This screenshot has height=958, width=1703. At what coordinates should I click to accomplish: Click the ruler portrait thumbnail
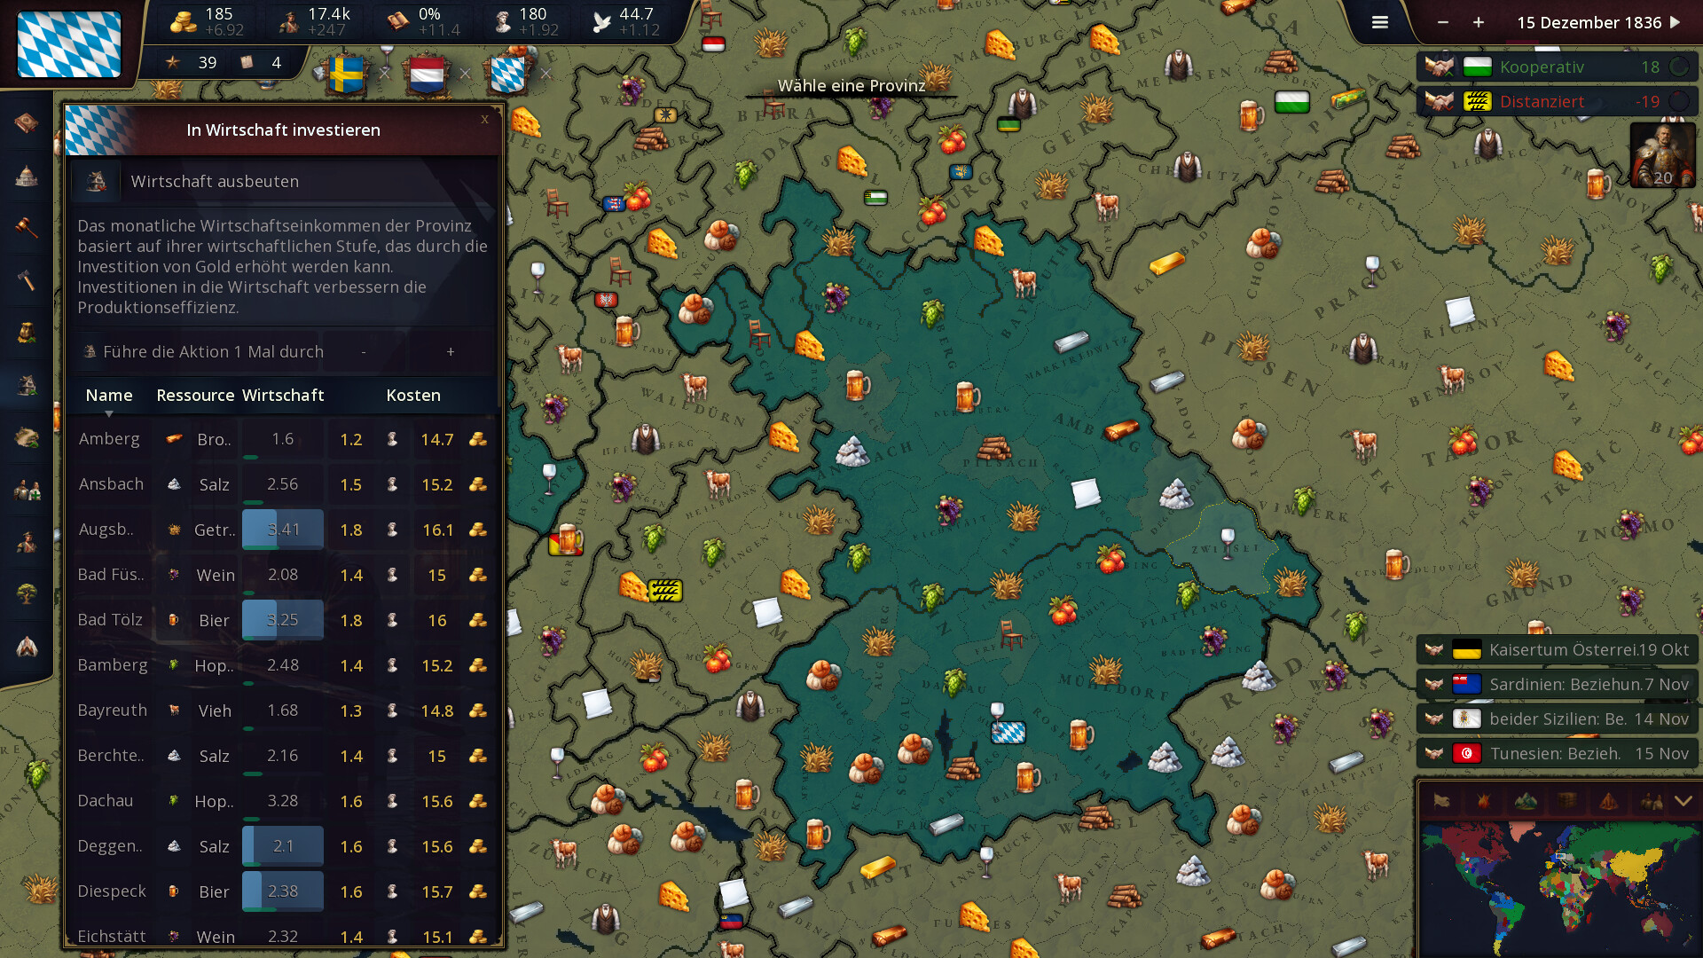click(1662, 155)
